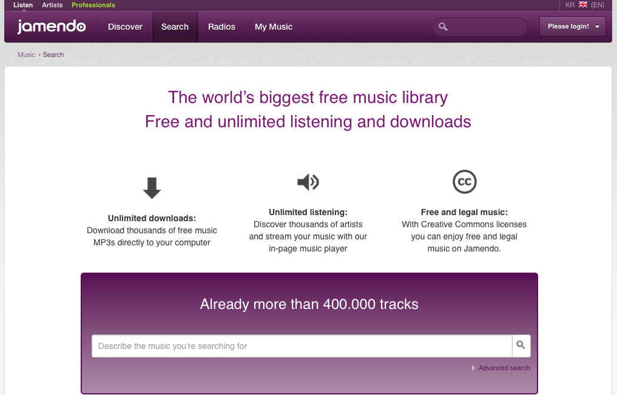The image size is (617, 395).
Task: Switch to the Artists tab
Action: click(52, 5)
